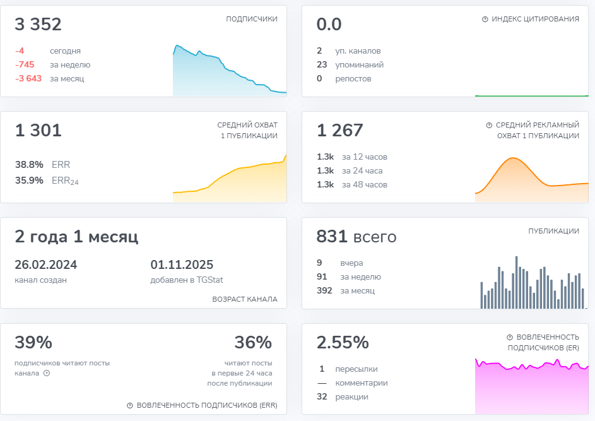Click the ПУБЛИКАЦИИ card heading
The image size is (595, 421).
coord(553,232)
